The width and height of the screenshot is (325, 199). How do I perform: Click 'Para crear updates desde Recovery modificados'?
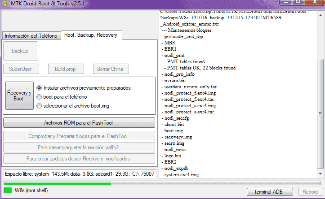[x=79, y=159]
